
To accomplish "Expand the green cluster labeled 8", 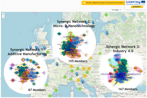I will [x=87, y=72].
